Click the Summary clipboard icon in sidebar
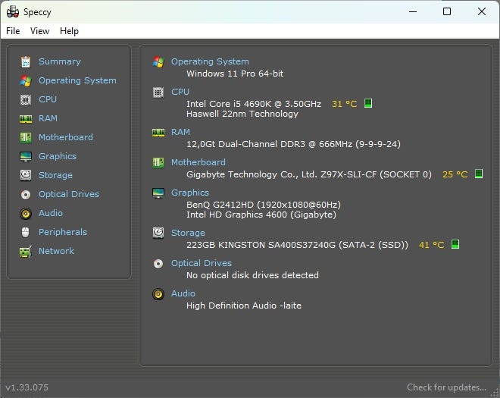Screen dimensions: 500x398 coord(26,61)
